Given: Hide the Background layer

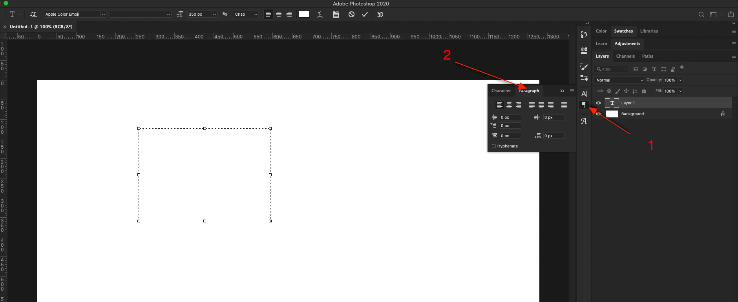Looking at the screenshot, I should pyautogui.click(x=598, y=114).
